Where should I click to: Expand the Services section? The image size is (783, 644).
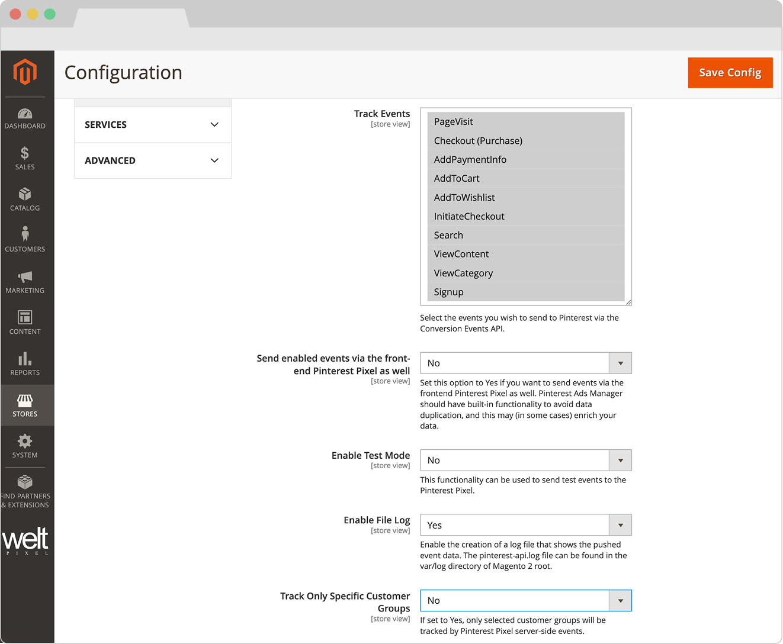click(152, 125)
